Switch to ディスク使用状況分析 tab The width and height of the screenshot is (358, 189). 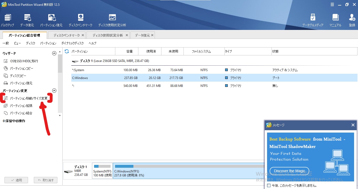tap(107, 35)
